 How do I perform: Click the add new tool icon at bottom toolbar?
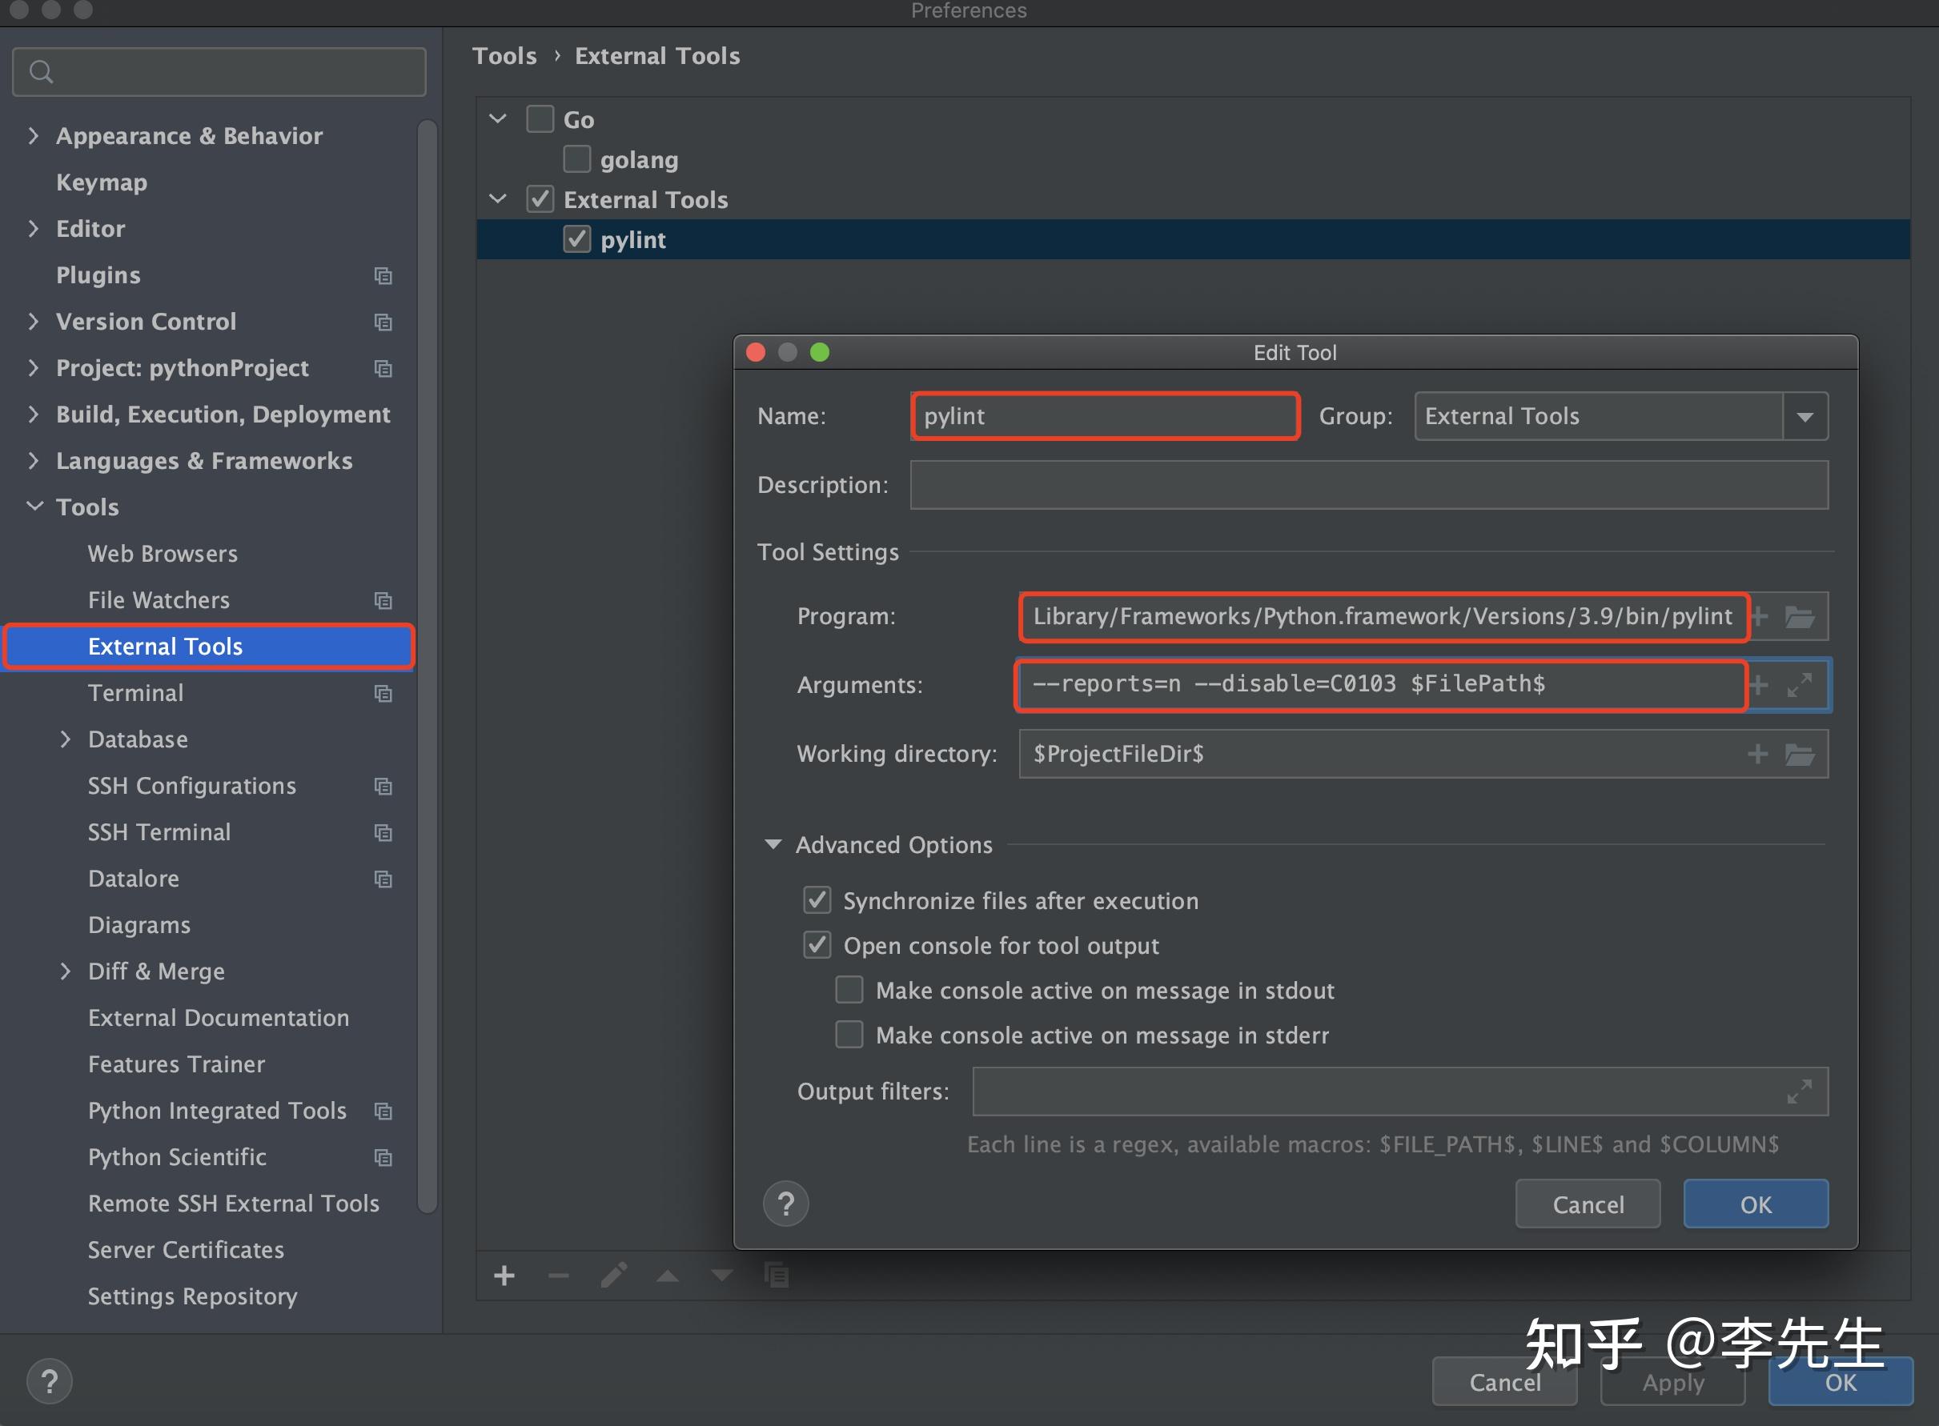(504, 1276)
